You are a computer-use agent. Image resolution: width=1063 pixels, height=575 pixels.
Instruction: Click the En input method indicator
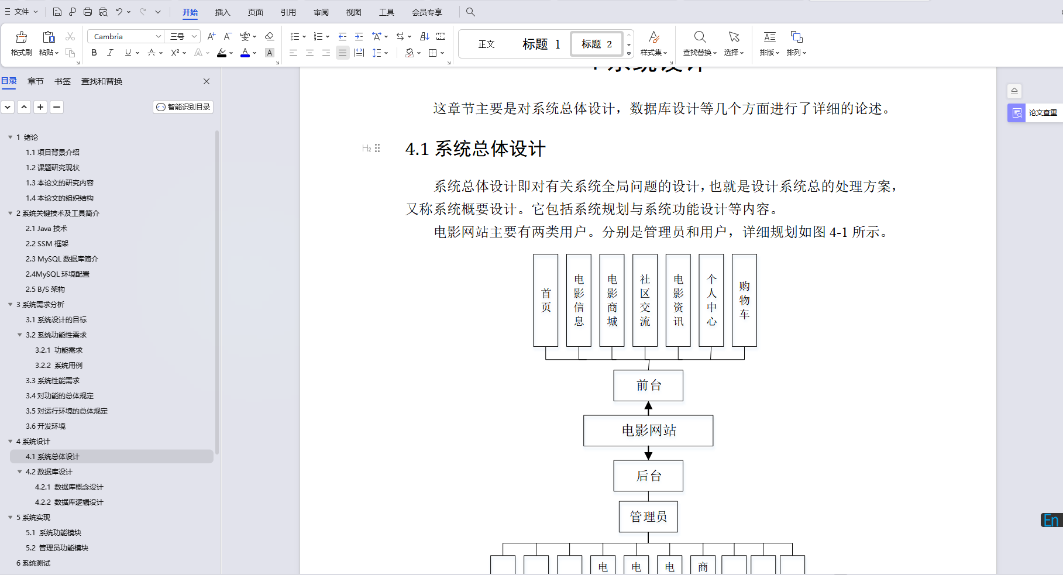click(1051, 520)
